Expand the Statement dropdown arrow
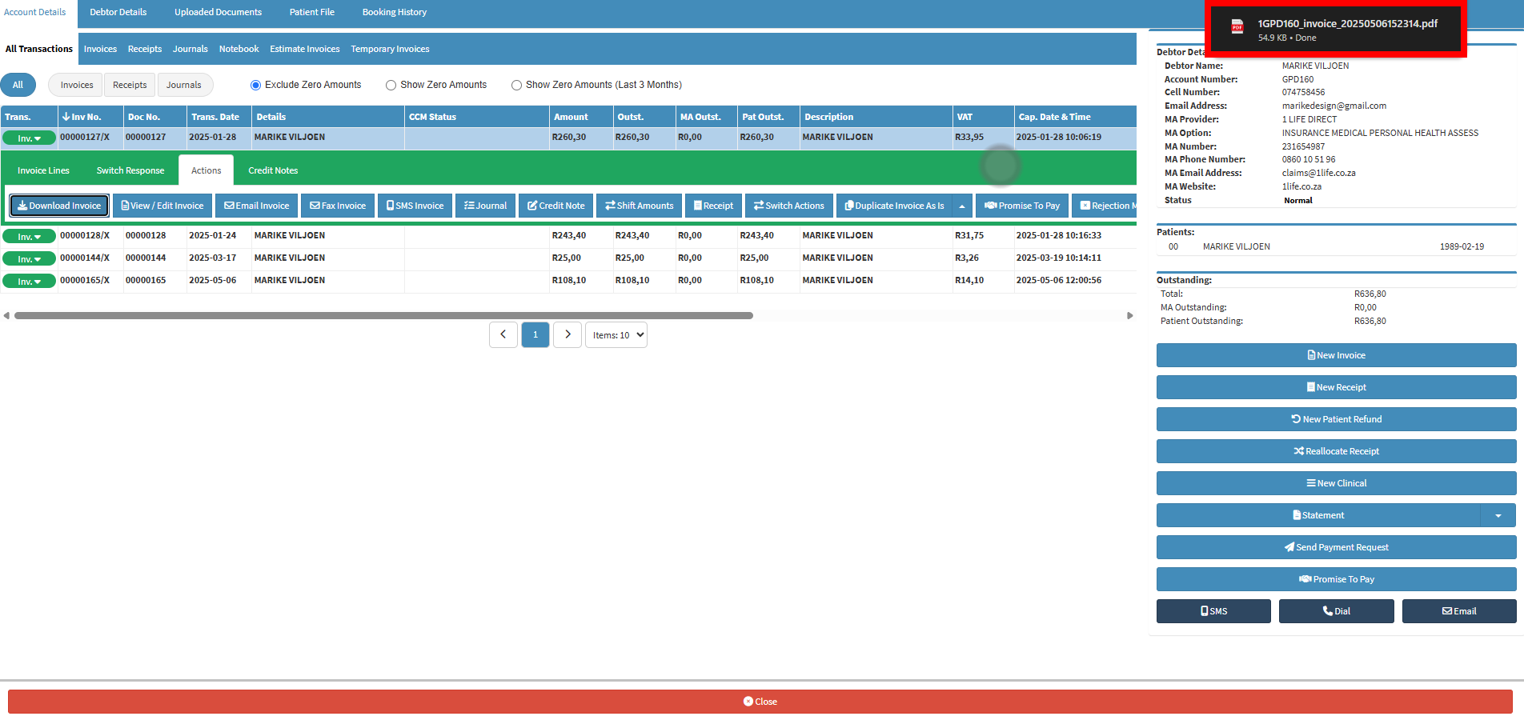This screenshot has width=1524, height=716. (1498, 515)
